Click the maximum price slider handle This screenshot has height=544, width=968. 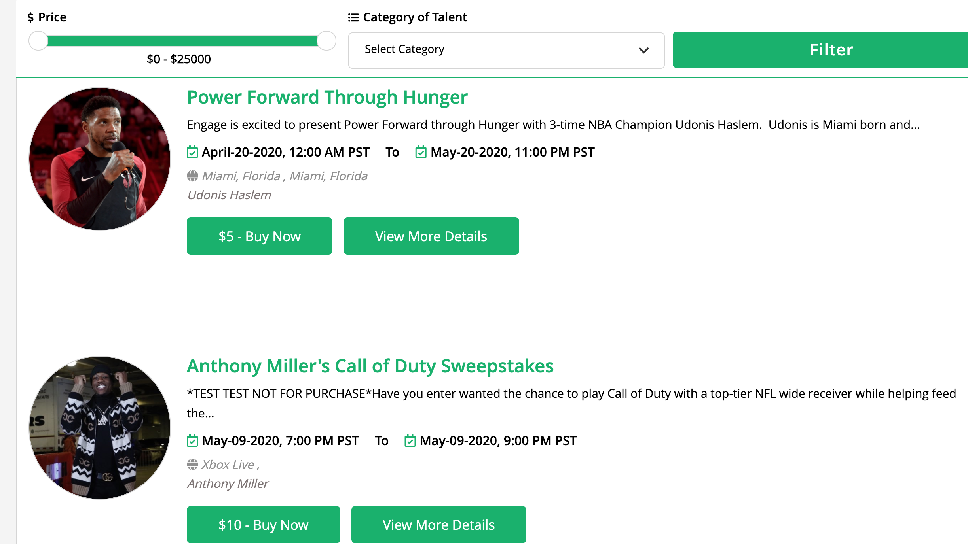[326, 41]
